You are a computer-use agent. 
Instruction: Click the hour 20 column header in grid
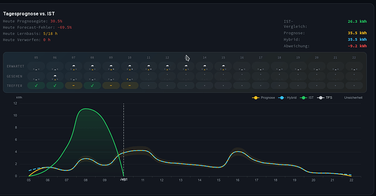point(317,57)
